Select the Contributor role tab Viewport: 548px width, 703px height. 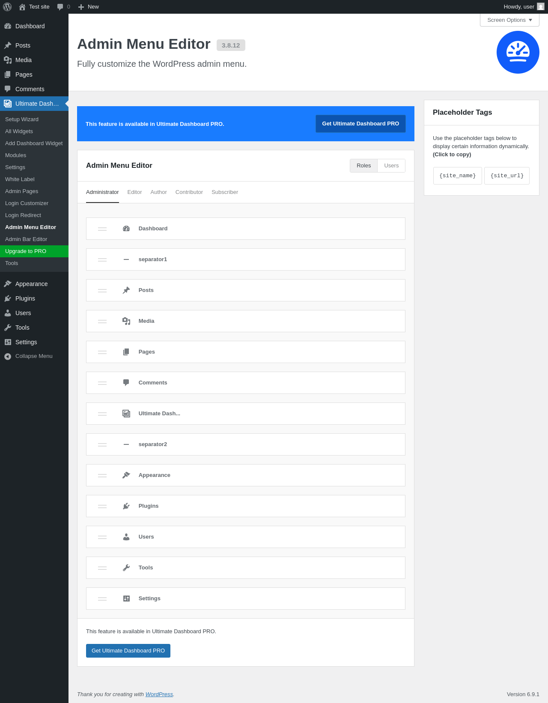click(189, 192)
